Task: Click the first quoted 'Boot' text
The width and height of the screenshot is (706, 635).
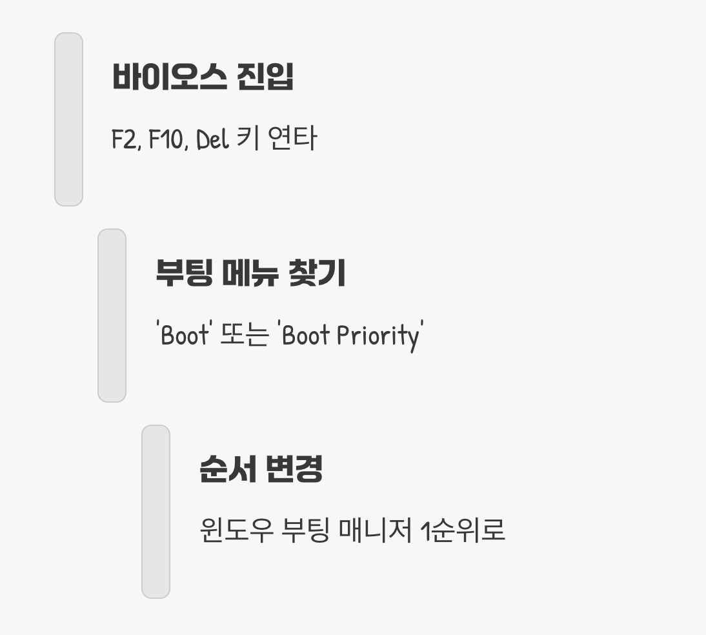Action: [184, 334]
